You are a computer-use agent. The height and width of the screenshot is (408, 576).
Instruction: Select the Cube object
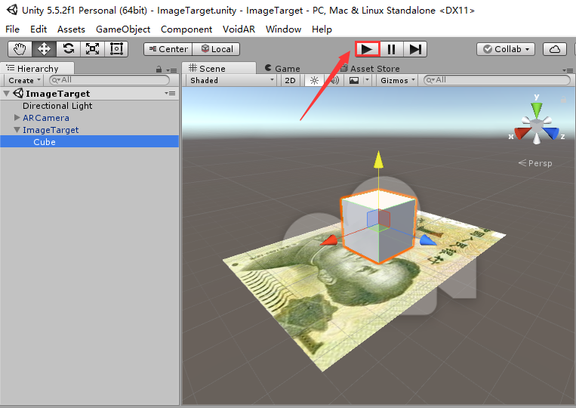pos(90,142)
